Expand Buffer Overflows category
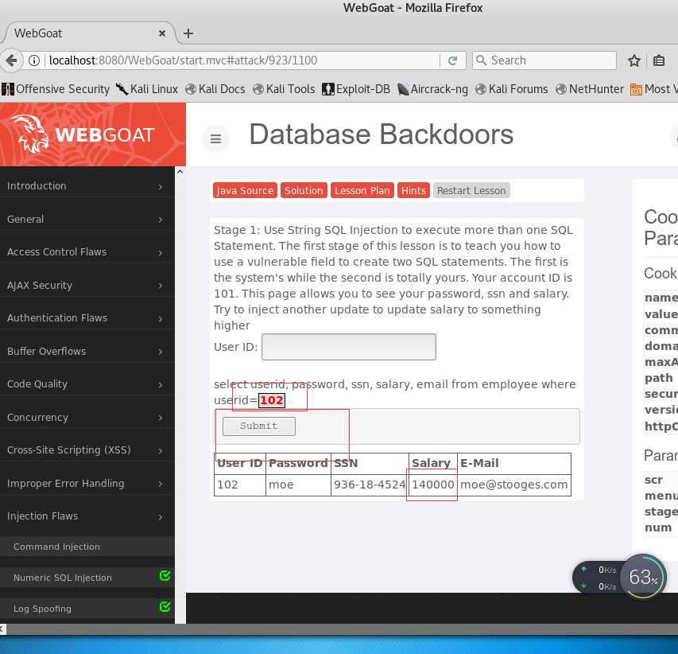Screen dimensions: 678x654 tap(87, 351)
